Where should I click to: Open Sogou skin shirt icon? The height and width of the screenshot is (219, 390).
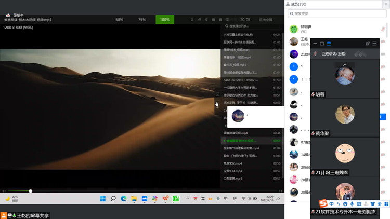point(373,204)
